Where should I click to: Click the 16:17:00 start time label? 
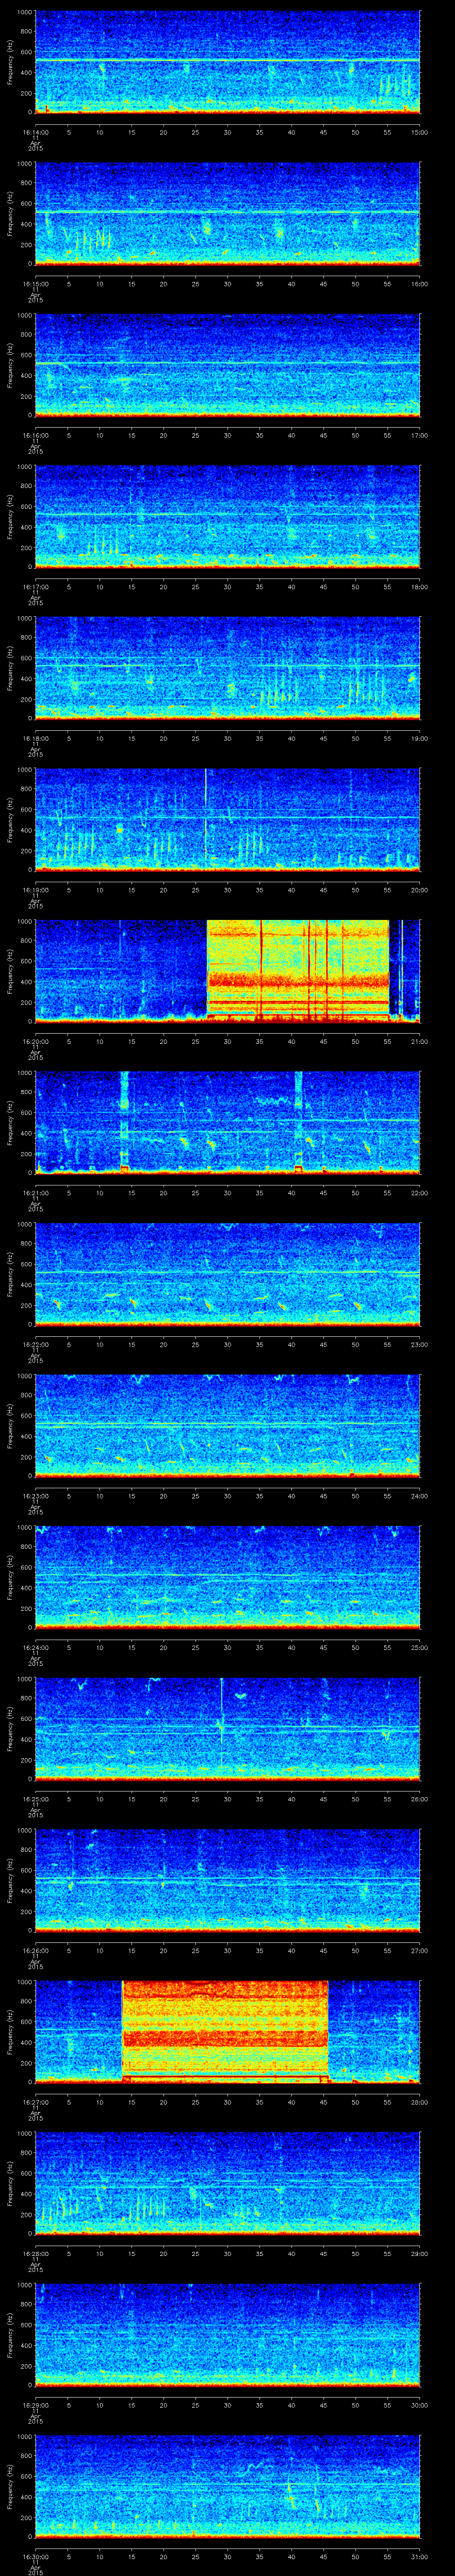click(35, 585)
